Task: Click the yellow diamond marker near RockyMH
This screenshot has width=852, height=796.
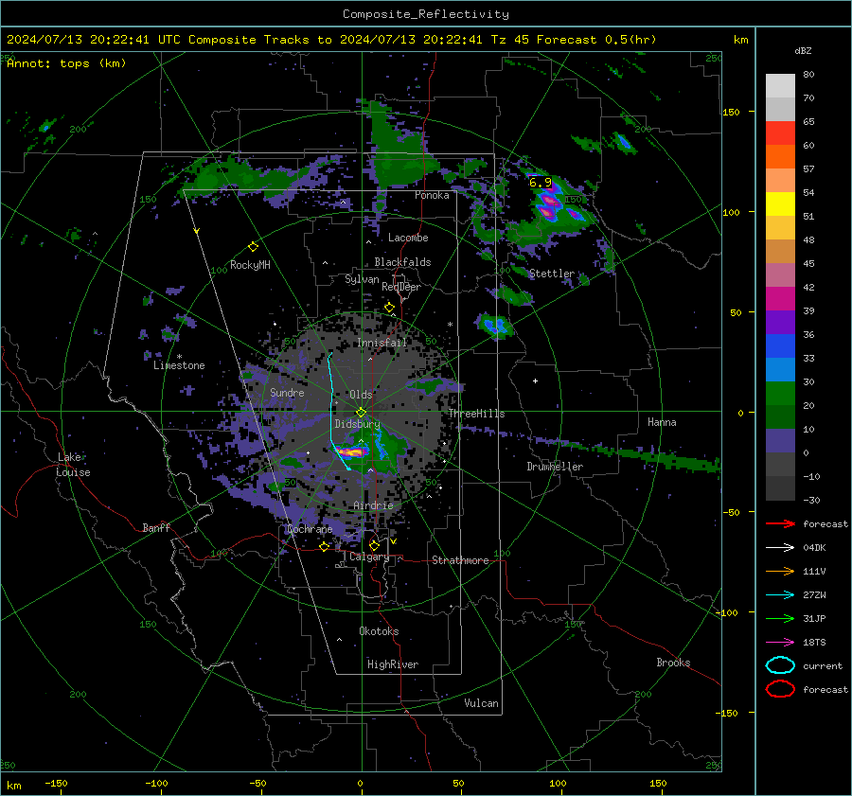Action: (253, 247)
